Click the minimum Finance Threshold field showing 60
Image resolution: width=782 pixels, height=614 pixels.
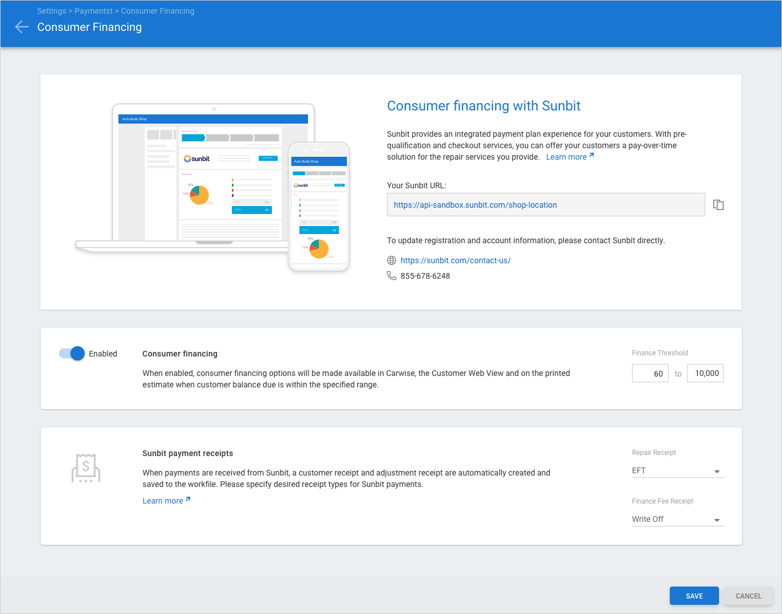click(x=650, y=373)
